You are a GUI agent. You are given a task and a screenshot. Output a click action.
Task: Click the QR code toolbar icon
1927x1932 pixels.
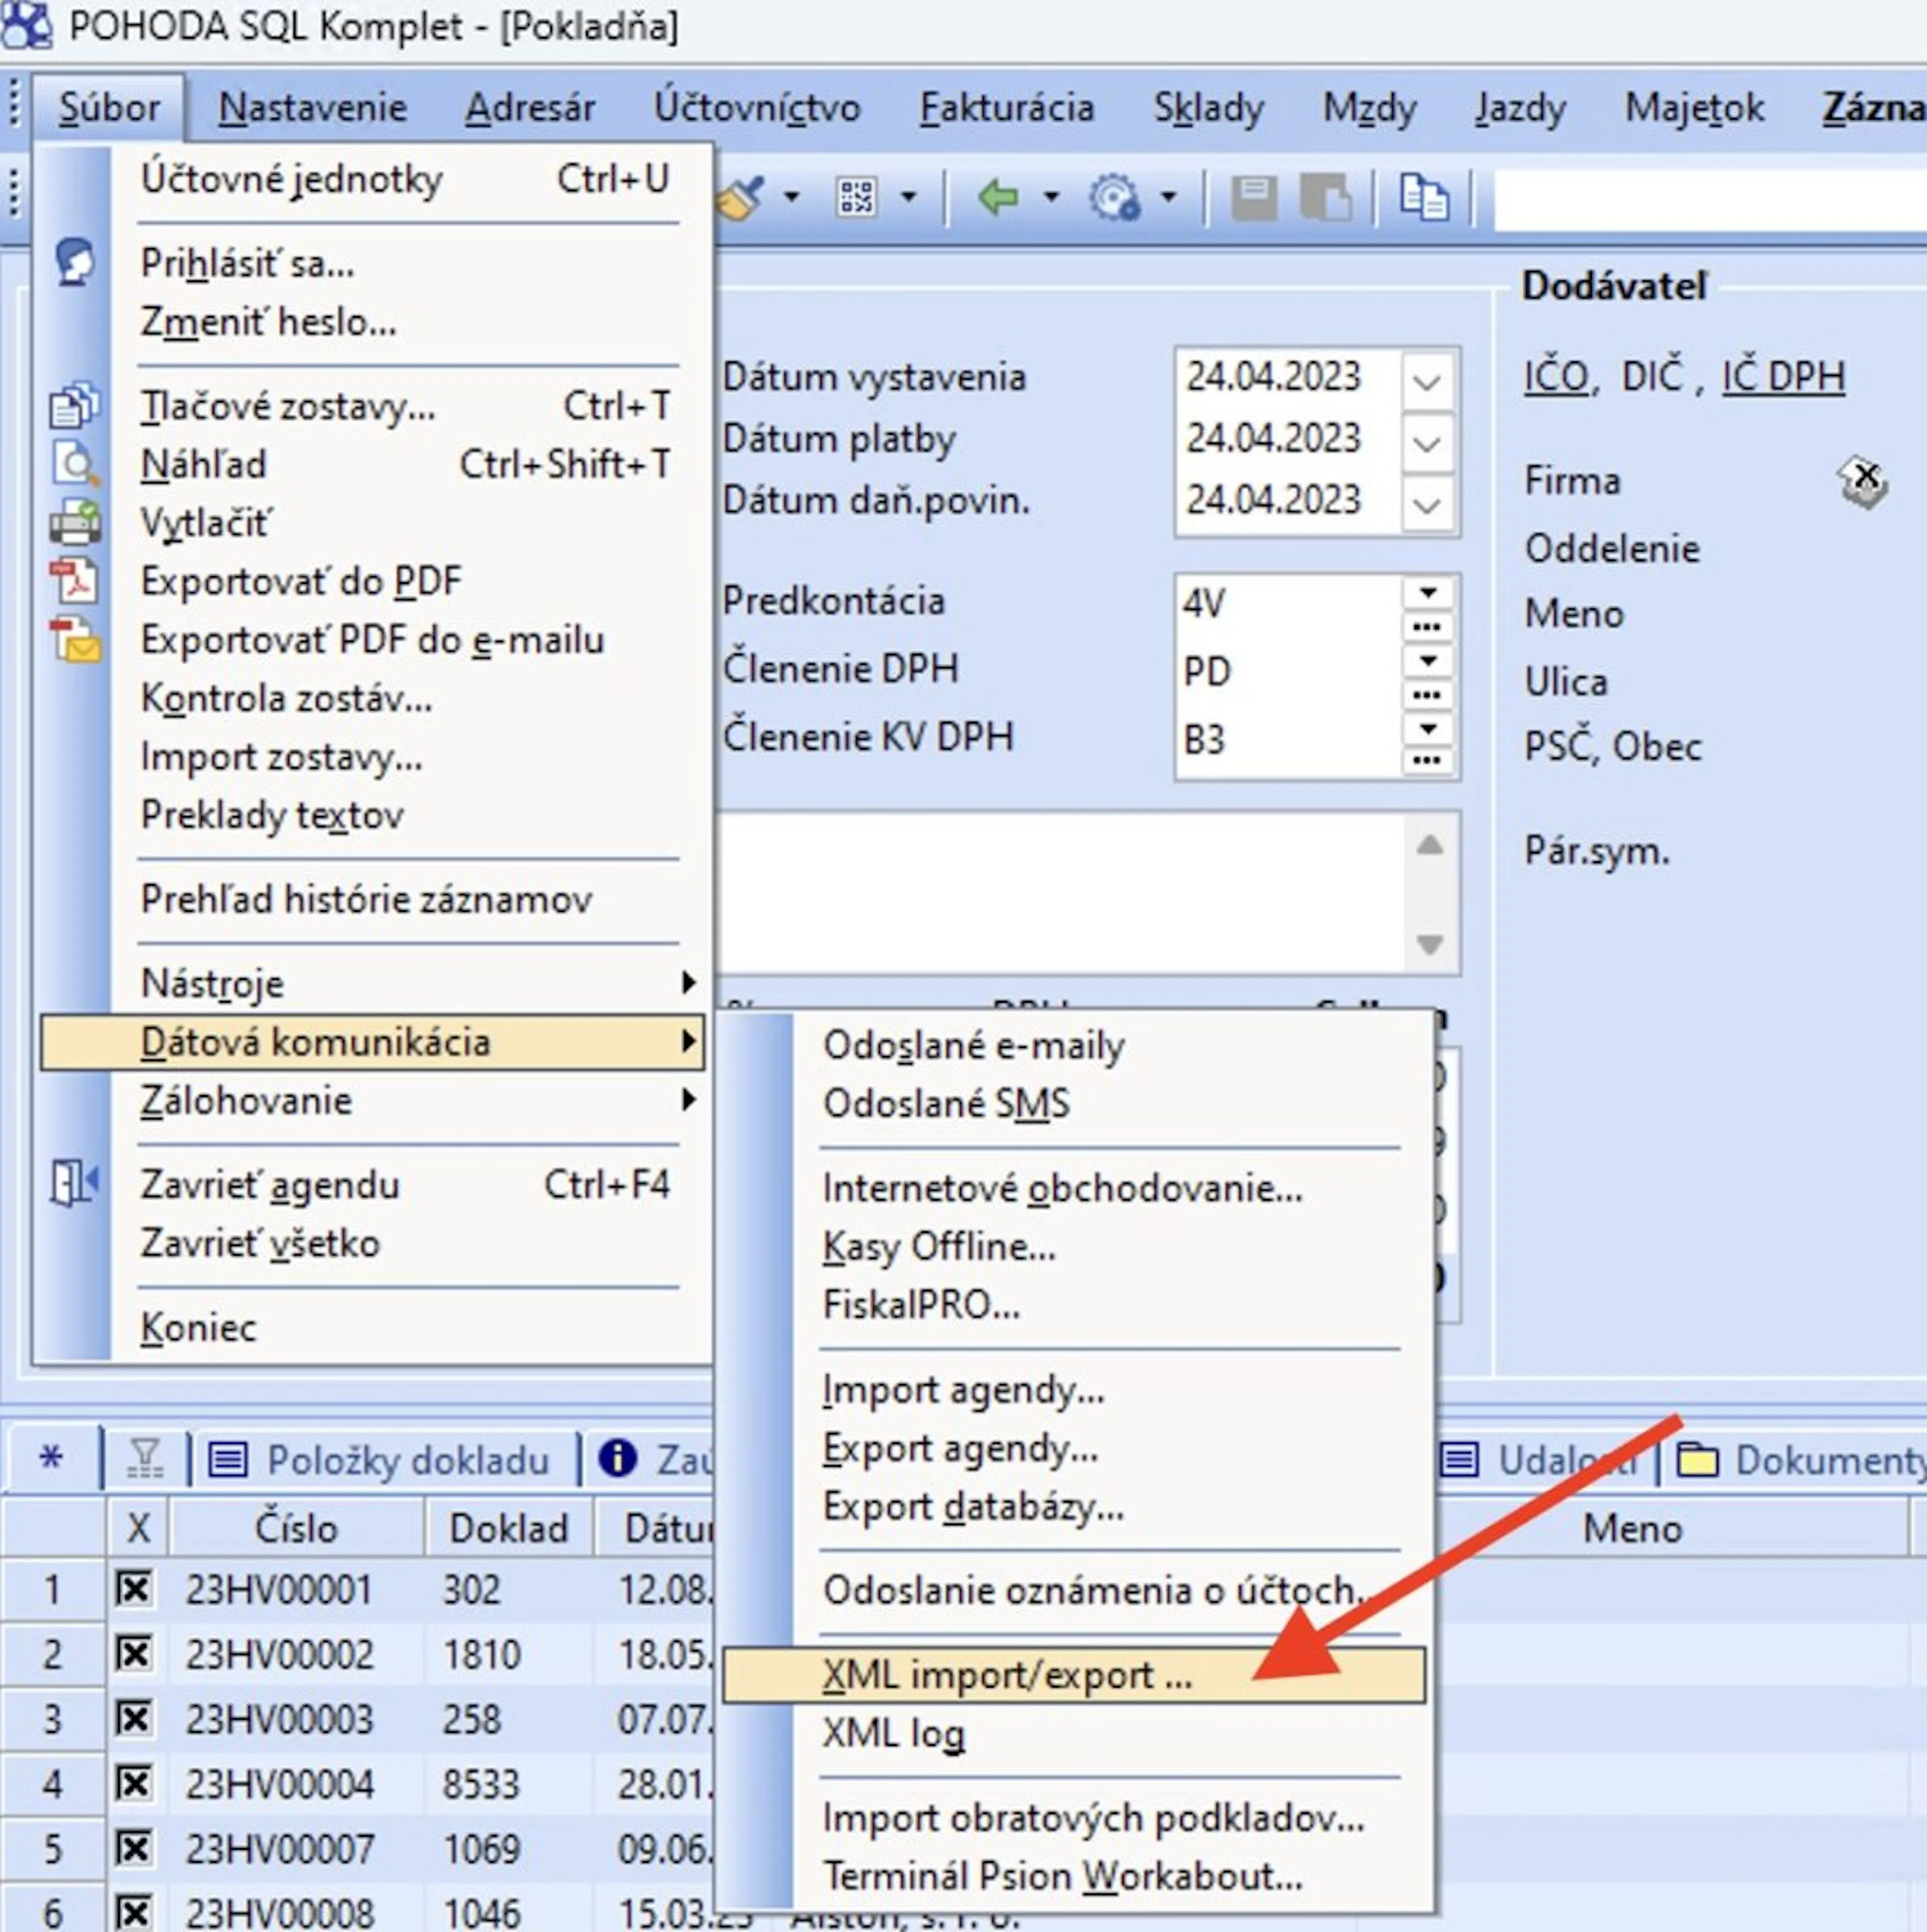[857, 197]
